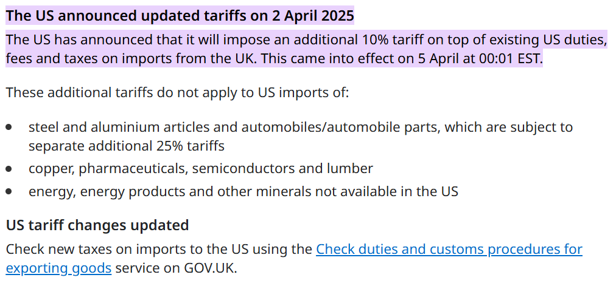The width and height of the screenshot is (616, 283).
Task: Click the words 'exporting goods' in the link
Action: (58, 268)
